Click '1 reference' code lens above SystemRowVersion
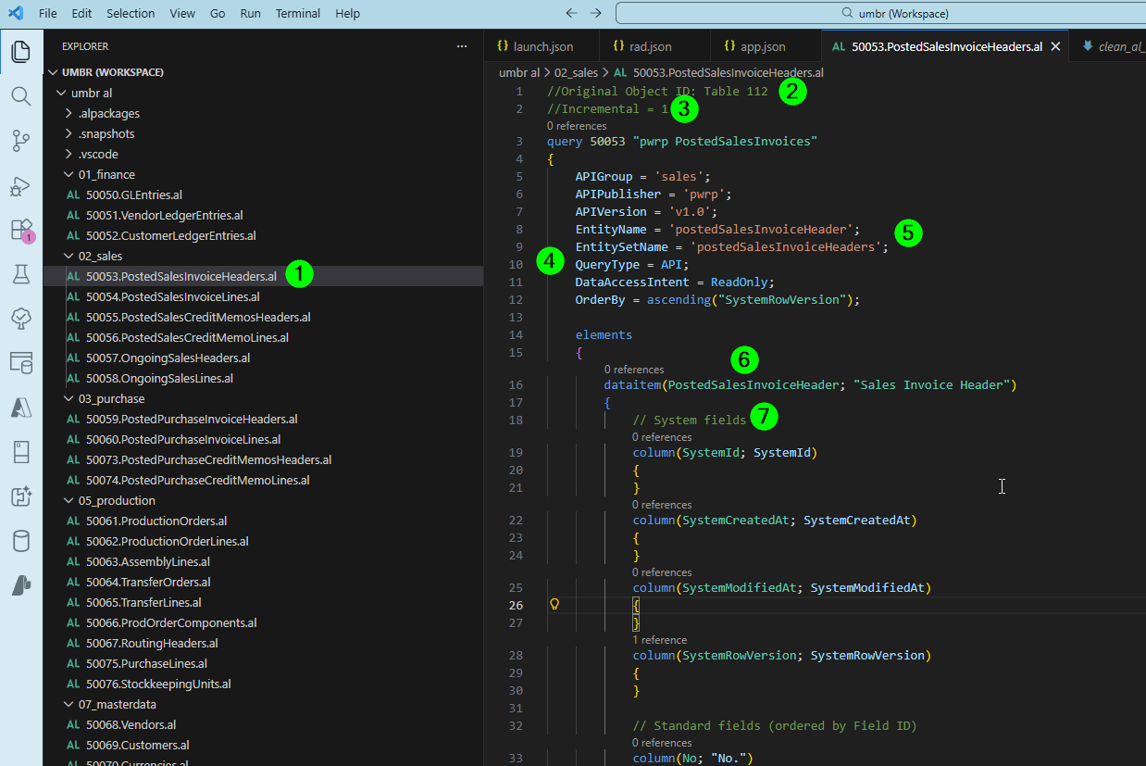The width and height of the screenshot is (1146, 766). (x=660, y=640)
